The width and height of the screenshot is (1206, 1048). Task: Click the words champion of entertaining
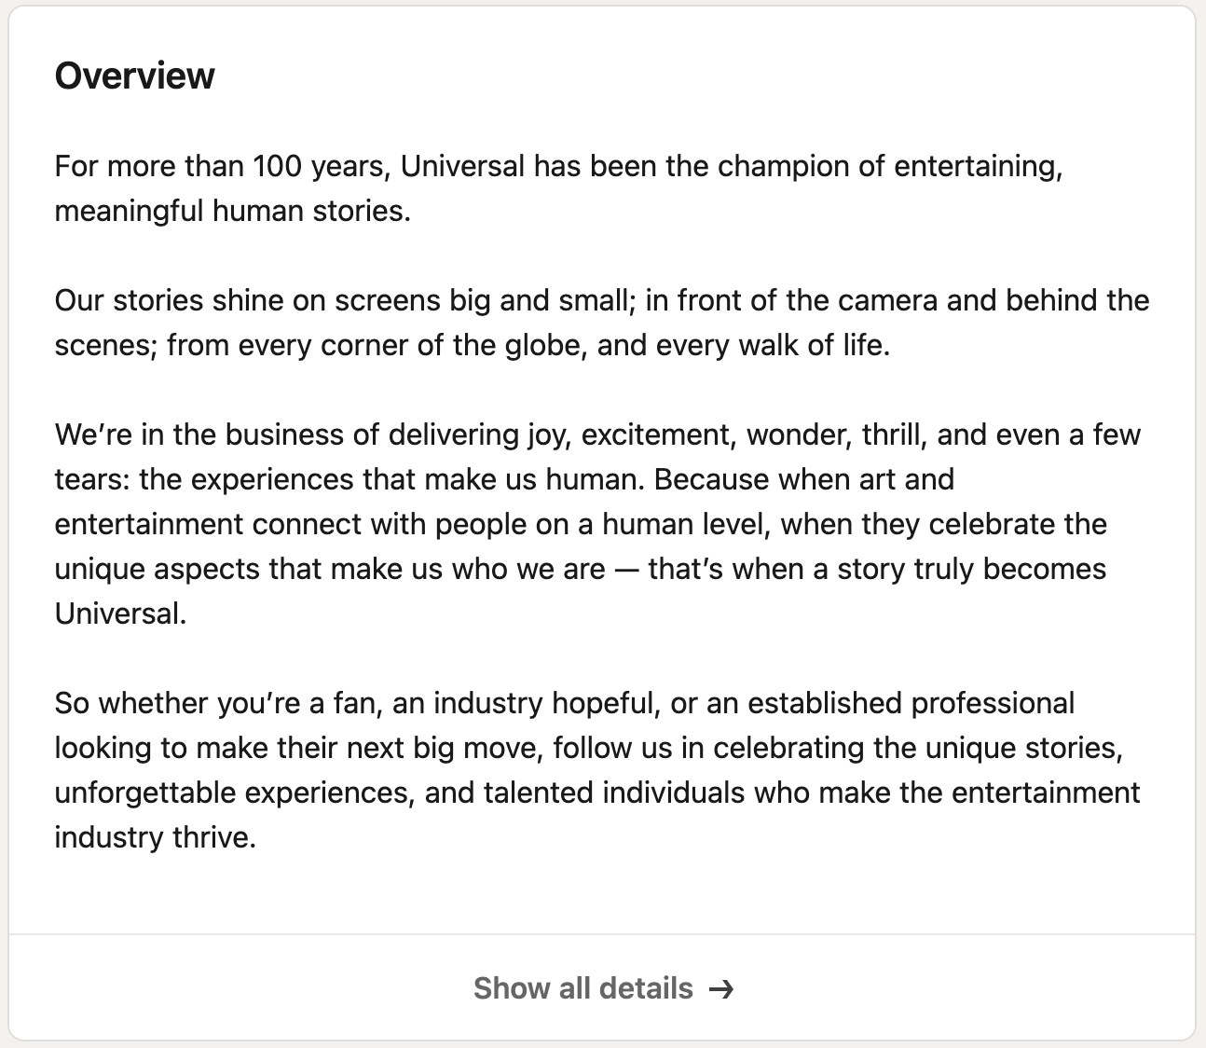coord(890,166)
